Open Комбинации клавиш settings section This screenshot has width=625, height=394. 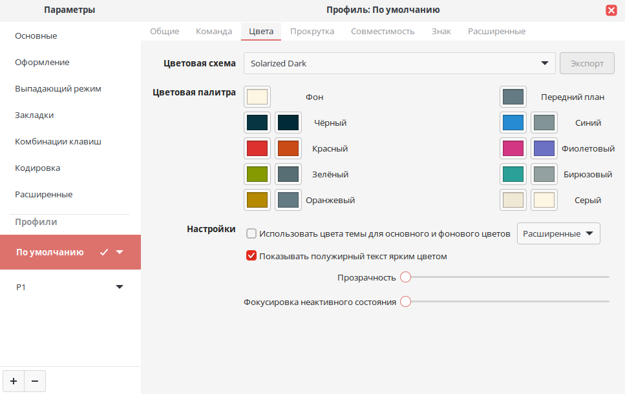click(x=58, y=141)
